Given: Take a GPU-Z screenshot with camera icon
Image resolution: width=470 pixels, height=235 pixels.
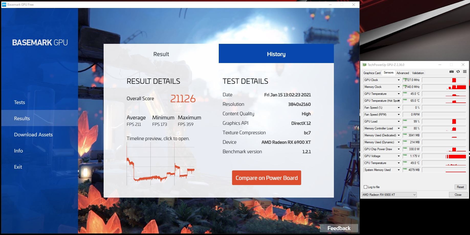Looking at the screenshot, I should click(452, 71).
